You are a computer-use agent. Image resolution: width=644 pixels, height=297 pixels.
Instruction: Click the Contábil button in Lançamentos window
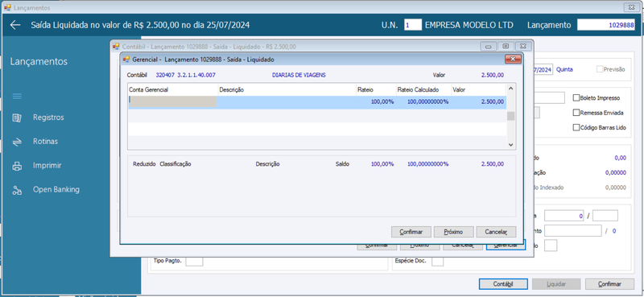click(503, 284)
